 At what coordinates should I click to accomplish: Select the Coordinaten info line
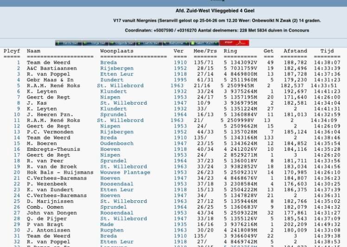[x=217, y=30]
